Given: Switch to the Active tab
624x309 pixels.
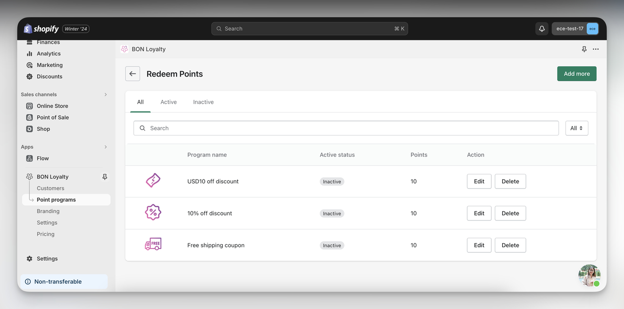Looking at the screenshot, I should click(x=168, y=102).
